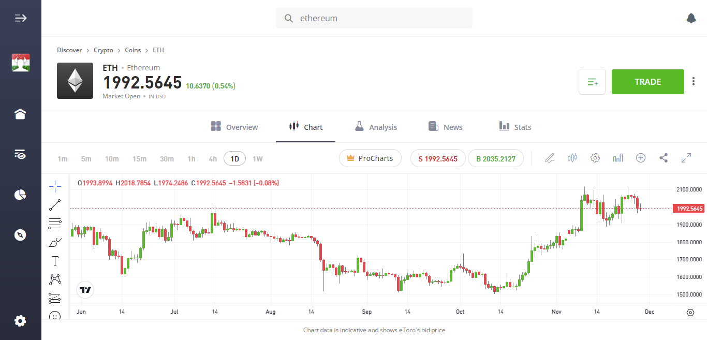
Task: Select the XABCD pattern tool
Action: point(55,279)
